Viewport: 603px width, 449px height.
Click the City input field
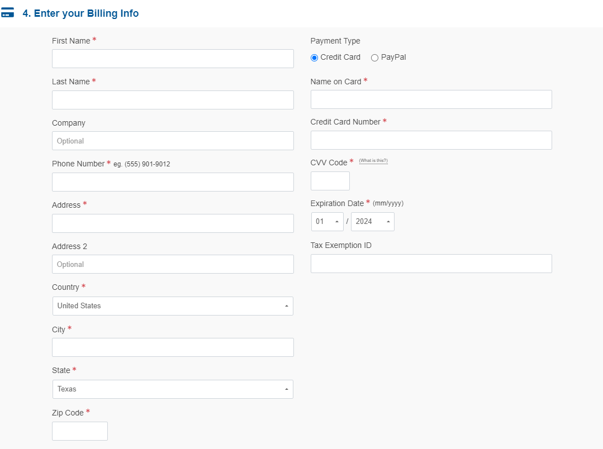point(173,347)
